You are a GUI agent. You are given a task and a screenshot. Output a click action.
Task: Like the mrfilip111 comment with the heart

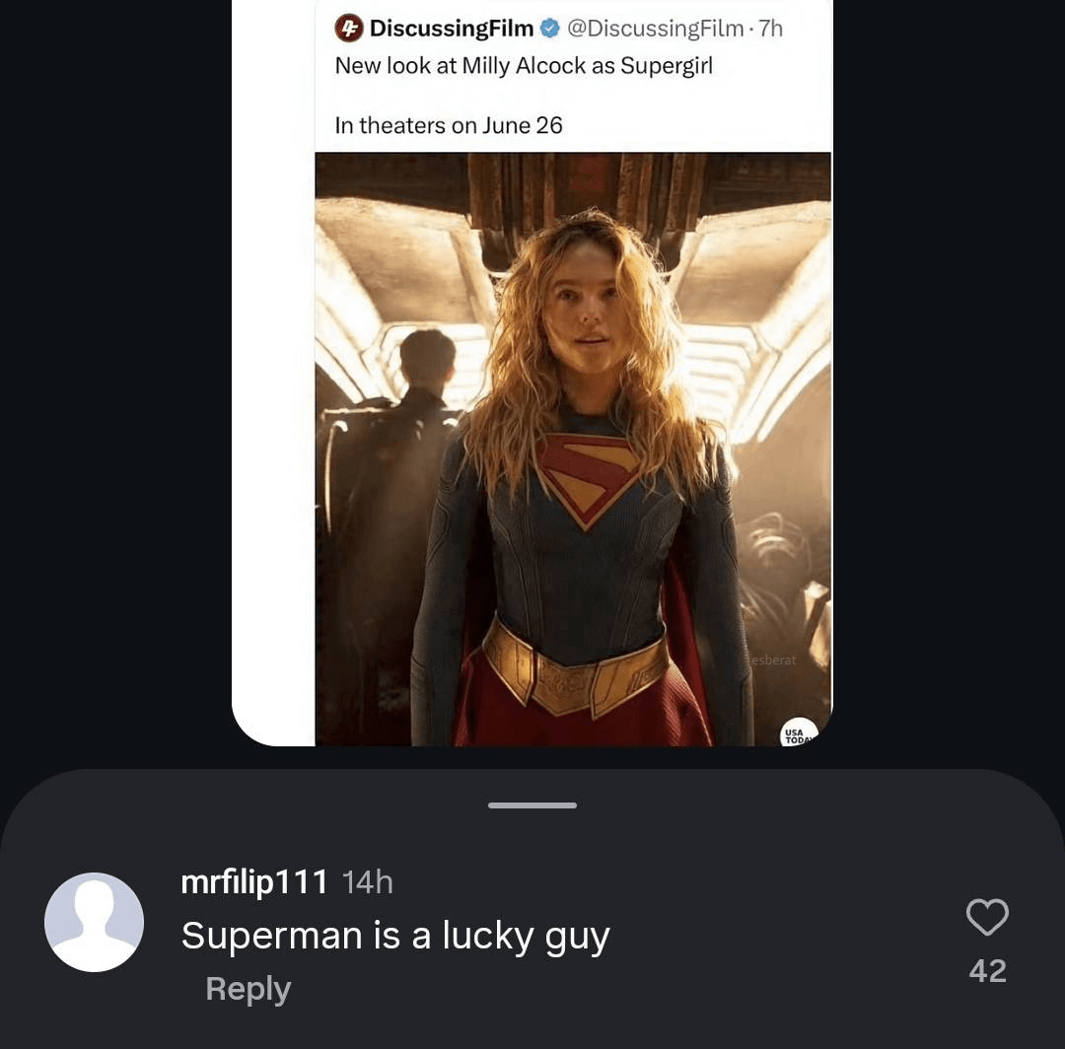coord(986,917)
